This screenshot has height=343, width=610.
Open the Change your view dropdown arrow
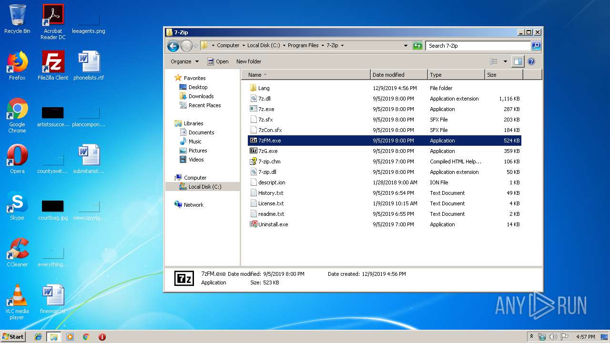505,61
